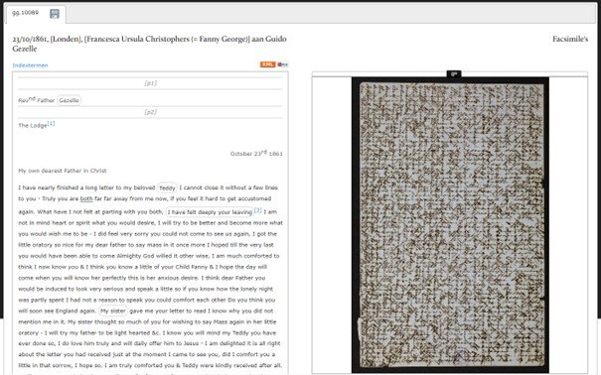This screenshot has height=375, width=601.
Task: Click the Gezelle name tag
Action: click(x=69, y=100)
